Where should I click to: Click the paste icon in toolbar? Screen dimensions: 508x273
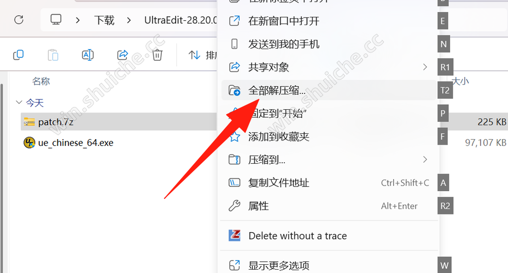(53, 55)
